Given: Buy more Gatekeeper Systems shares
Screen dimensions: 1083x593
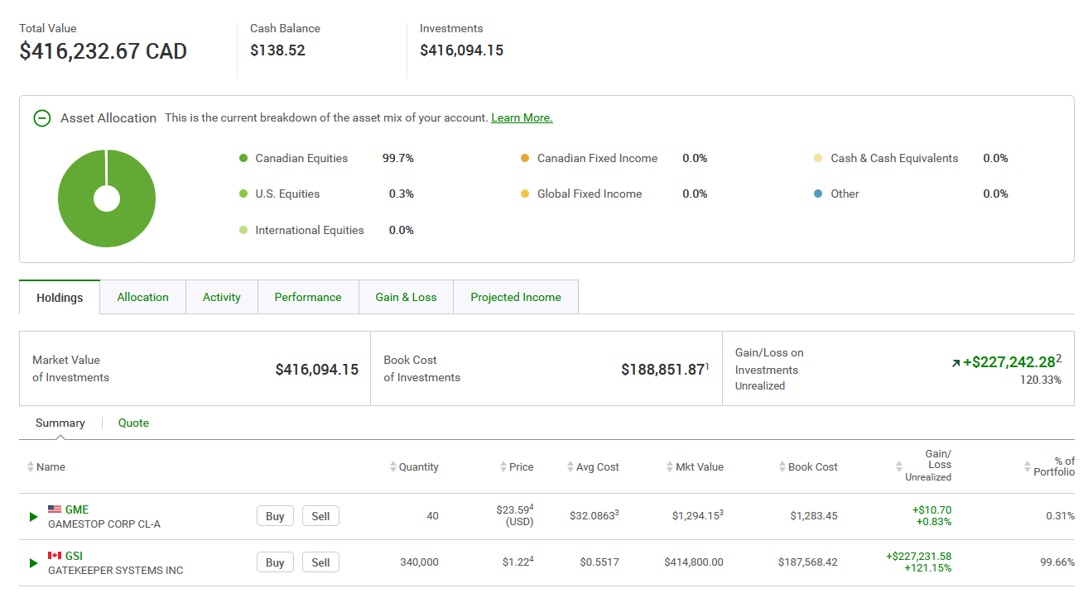Looking at the screenshot, I should [275, 563].
